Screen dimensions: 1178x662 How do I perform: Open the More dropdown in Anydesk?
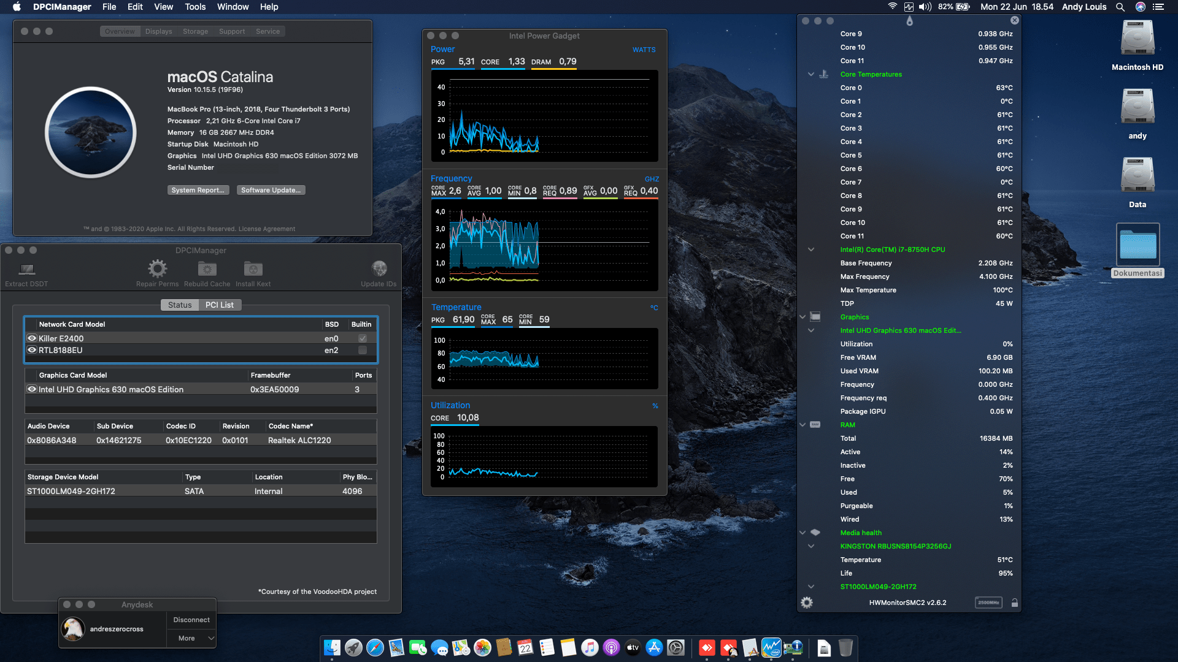pos(191,638)
